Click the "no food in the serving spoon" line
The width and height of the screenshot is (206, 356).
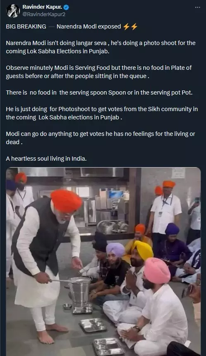click(99, 93)
